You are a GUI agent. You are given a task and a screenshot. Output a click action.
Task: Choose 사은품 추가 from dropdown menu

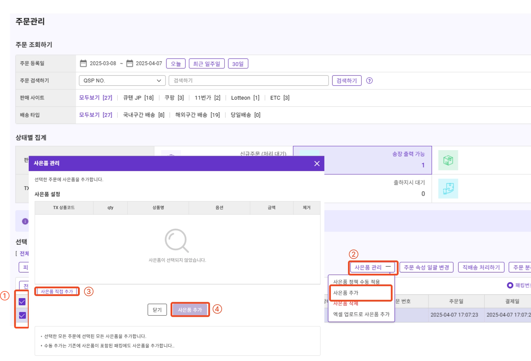click(346, 293)
